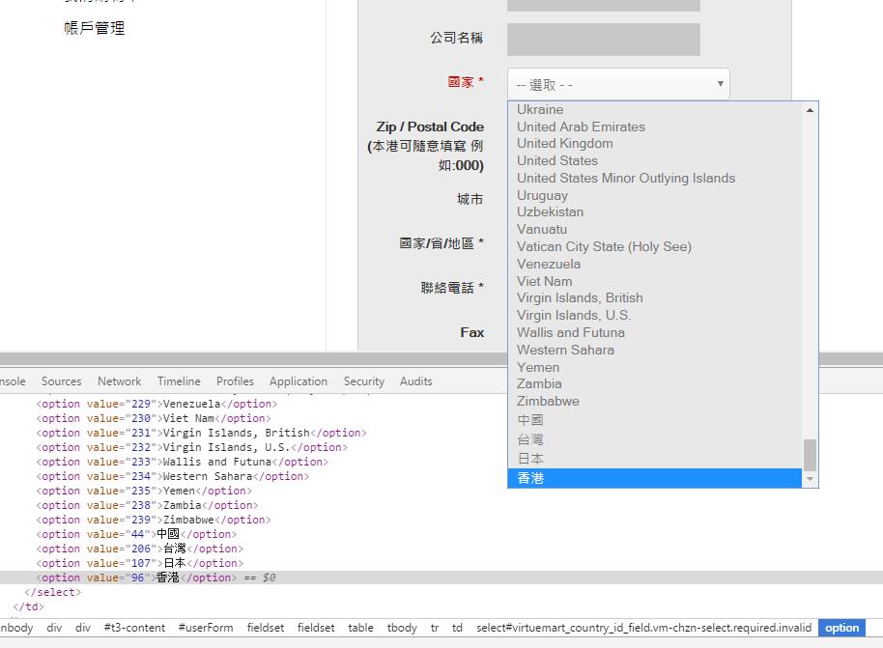
Task: Choose United Arab Emirates option
Action: (x=654, y=127)
